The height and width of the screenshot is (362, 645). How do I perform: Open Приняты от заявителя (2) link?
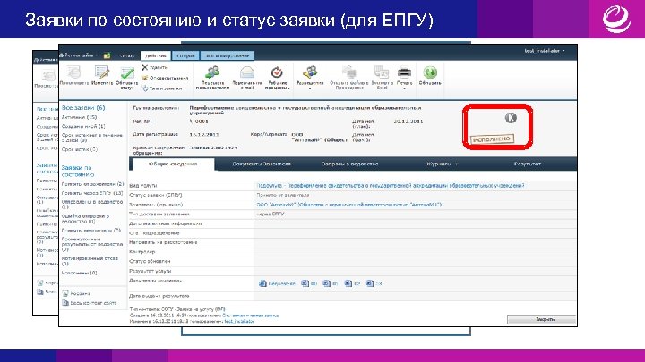point(92,184)
